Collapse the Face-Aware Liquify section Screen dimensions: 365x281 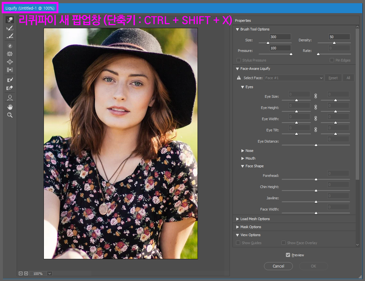238,69
